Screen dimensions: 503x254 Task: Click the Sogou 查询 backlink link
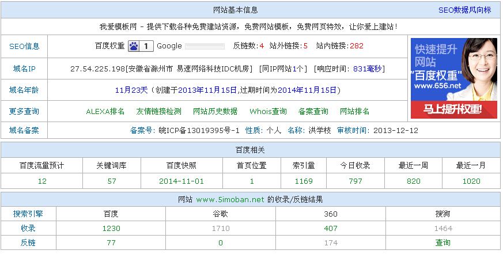pos(443,243)
